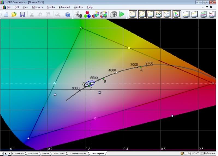Click the magenta secondary diamond marker
Image resolution: width=218 pixels, height=156 pixels.
(95, 118)
